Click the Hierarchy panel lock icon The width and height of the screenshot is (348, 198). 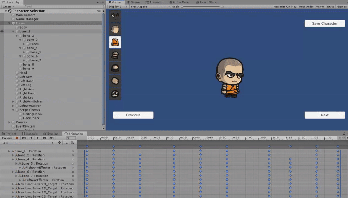pos(98,2)
